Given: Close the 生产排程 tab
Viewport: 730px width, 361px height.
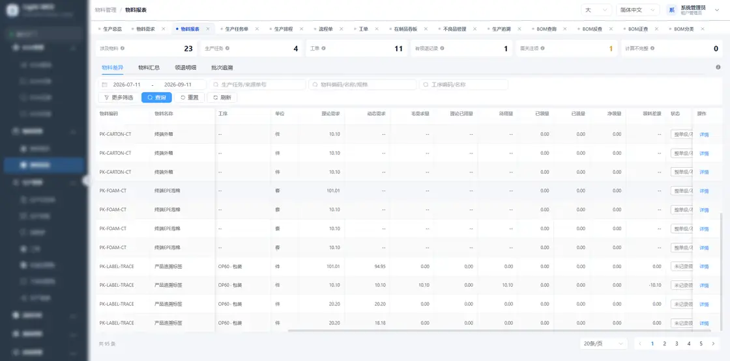Looking at the screenshot, I should 301,29.
